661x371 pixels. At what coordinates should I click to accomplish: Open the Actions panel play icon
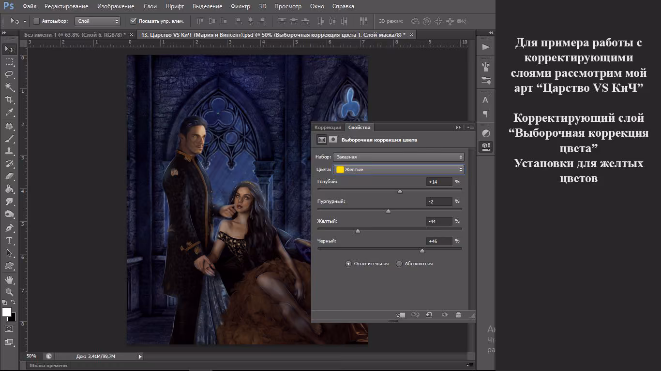coord(486,47)
